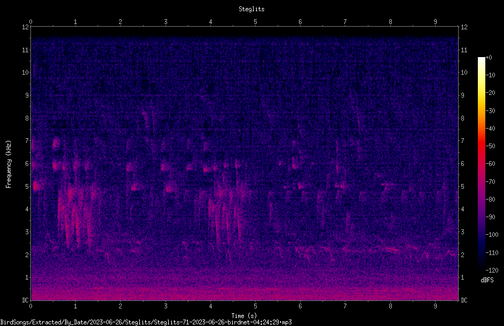Click the "11" label on the right frequency axis
Image resolution: width=504 pixels, height=326 pixels.
pos(464,50)
